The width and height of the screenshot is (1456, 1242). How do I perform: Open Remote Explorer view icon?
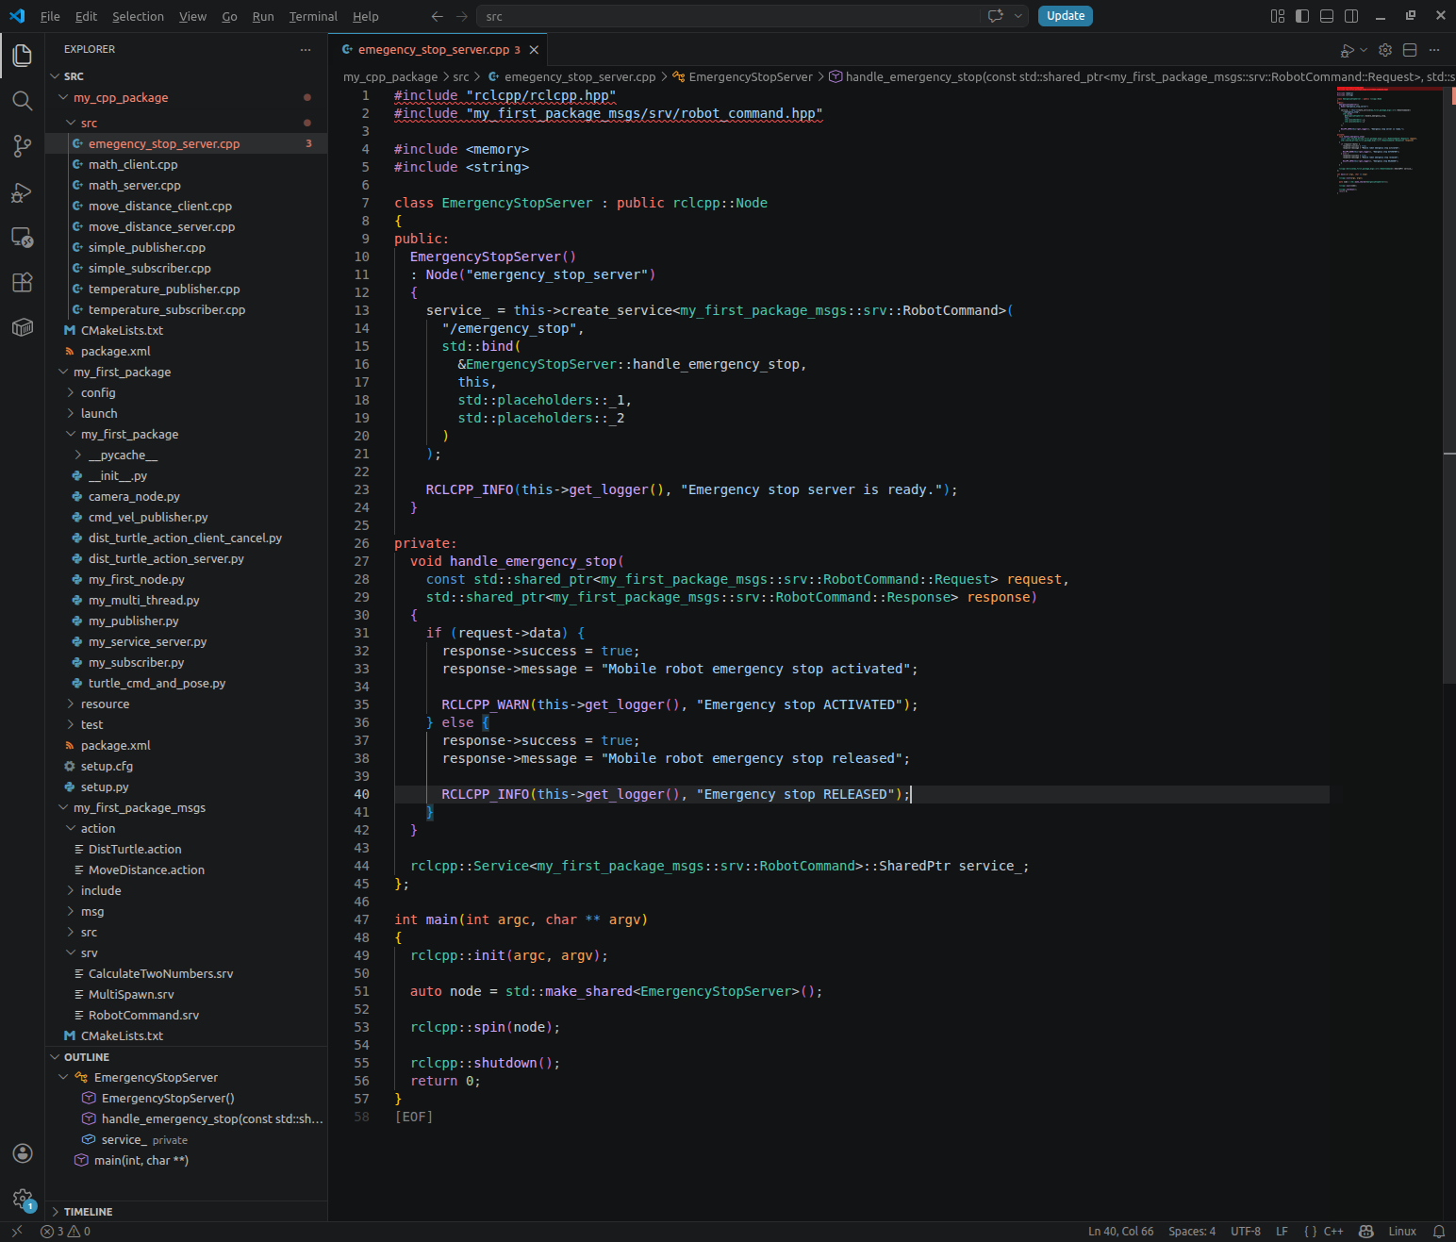click(23, 237)
